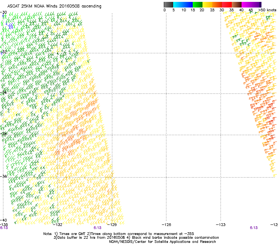
Task: Click the '20' legend label
Action: [x=202, y=10]
